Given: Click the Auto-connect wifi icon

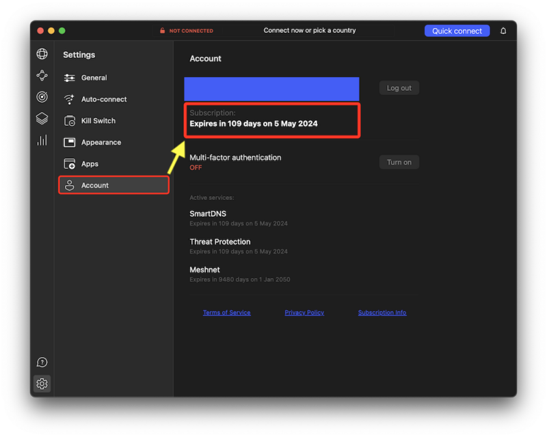Looking at the screenshot, I should click(x=70, y=99).
